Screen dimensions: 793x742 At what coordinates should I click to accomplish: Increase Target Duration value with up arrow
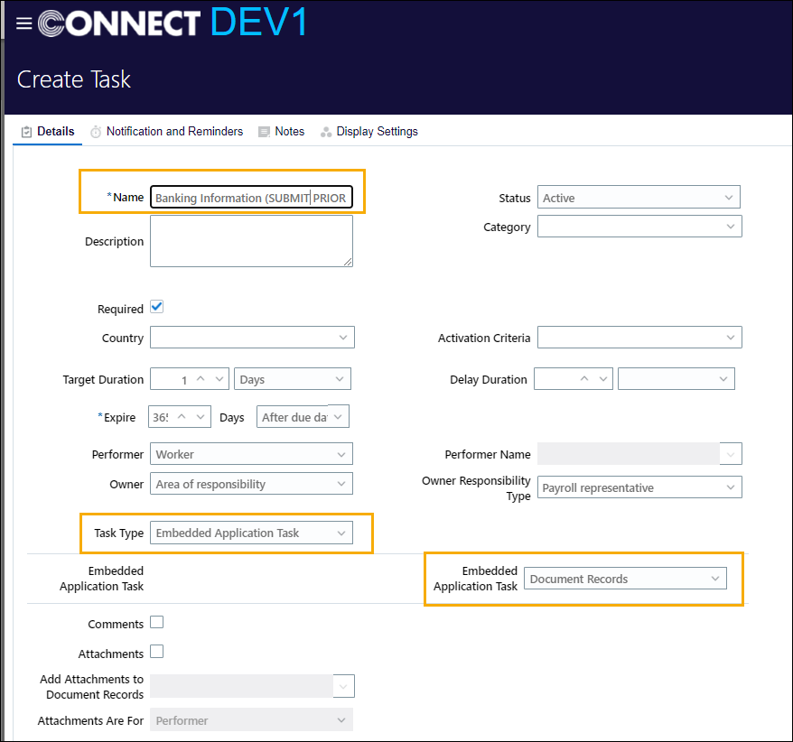(201, 378)
